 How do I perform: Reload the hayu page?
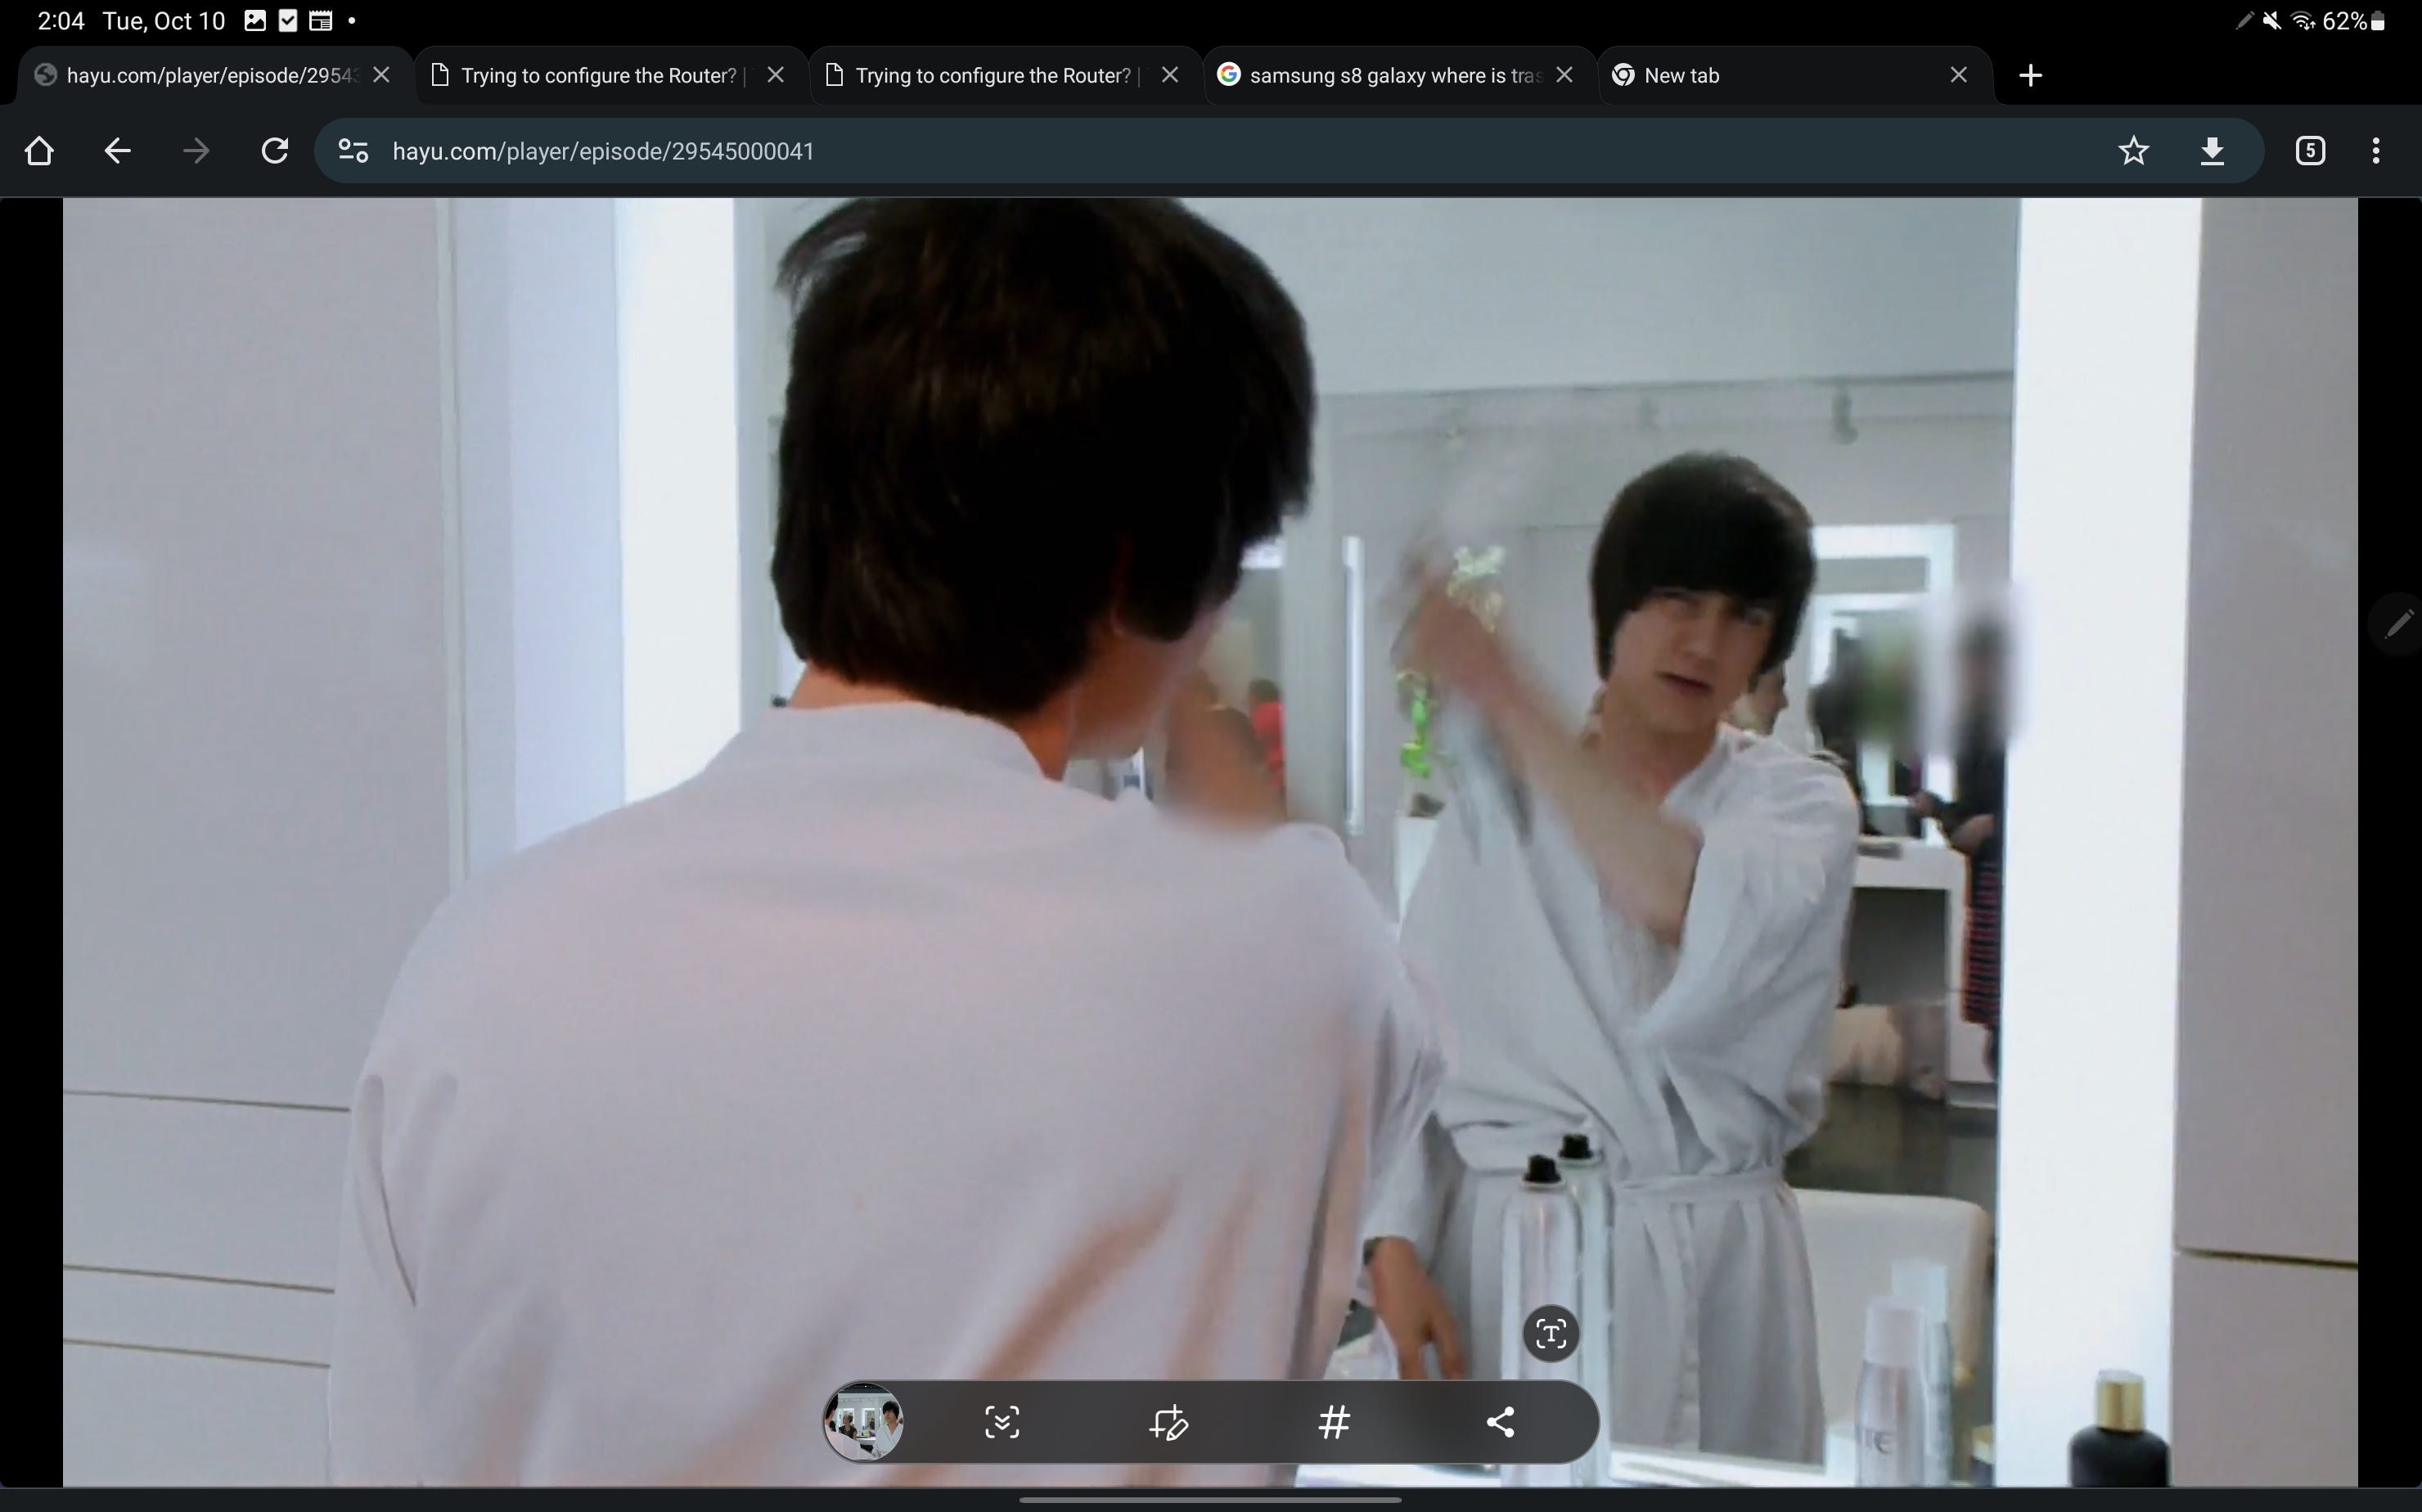tap(275, 151)
